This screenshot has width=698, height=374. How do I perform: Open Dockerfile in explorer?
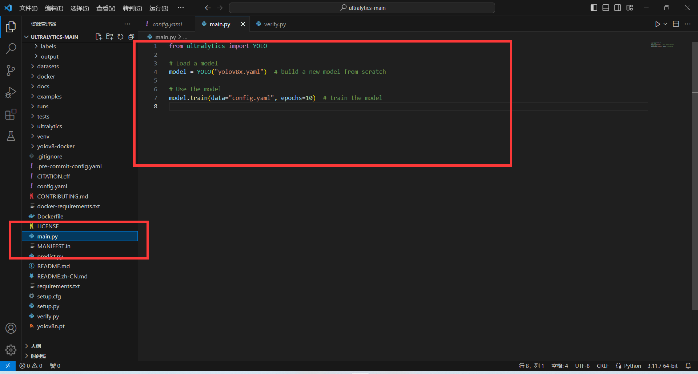(x=80, y=216)
